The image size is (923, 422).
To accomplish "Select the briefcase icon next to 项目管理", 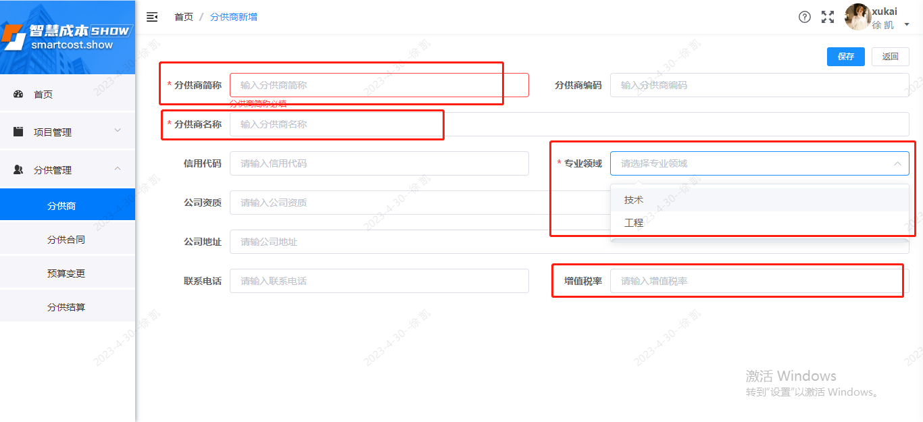I will click(18, 130).
